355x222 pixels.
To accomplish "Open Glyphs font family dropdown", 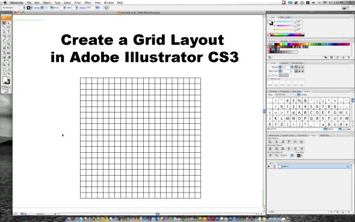I will [x=325, y=129].
